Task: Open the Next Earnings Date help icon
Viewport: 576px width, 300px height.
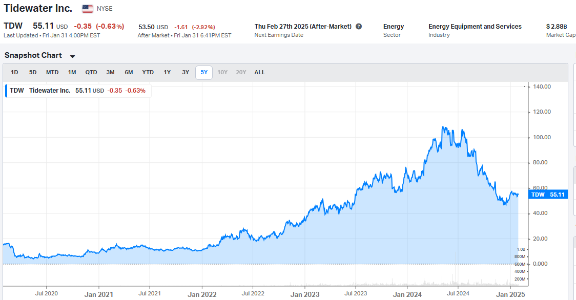Action: [359, 27]
